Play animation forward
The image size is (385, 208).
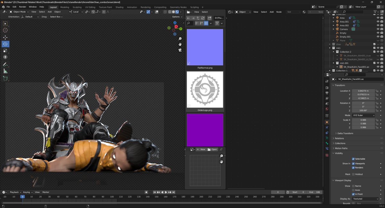(x=166, y=192)
